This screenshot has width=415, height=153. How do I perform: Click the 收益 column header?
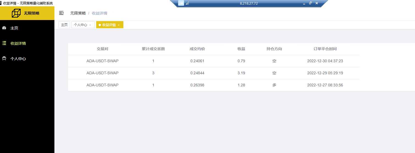(241, 49)
